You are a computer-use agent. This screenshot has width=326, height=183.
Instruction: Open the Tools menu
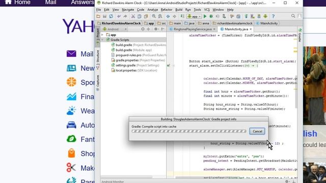point(197,10)
